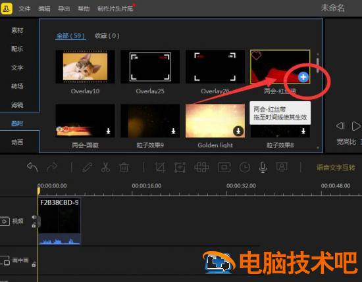Download the 粒子效果9 overlay
This screenshot has height=282, width=362.
[x=173, y=131]
